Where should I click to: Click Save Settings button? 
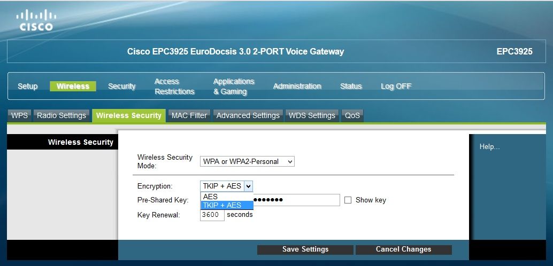(305, 249)
